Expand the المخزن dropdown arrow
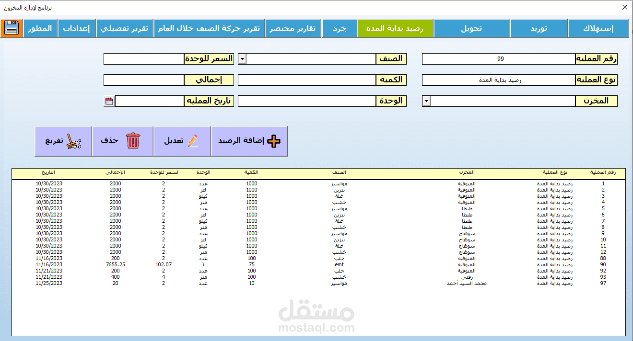This screenshot has width=633, height=341. tap(426, 101)
